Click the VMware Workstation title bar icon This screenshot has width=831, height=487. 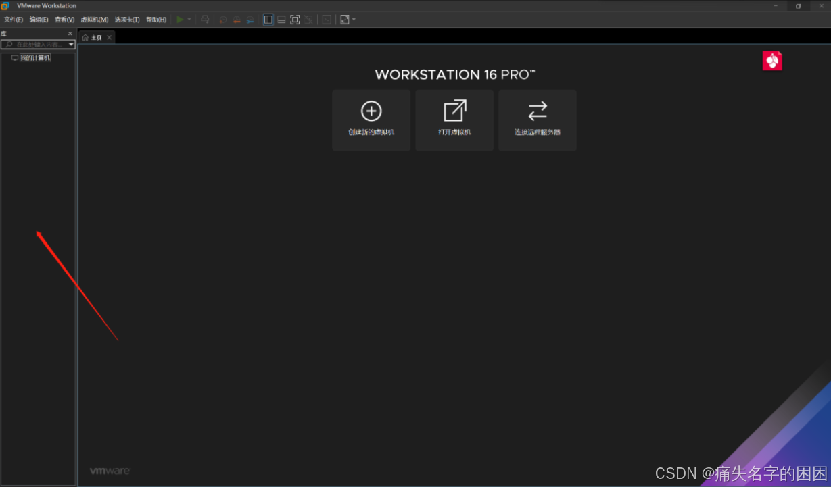pyautogui.click(x=5, y=5)
